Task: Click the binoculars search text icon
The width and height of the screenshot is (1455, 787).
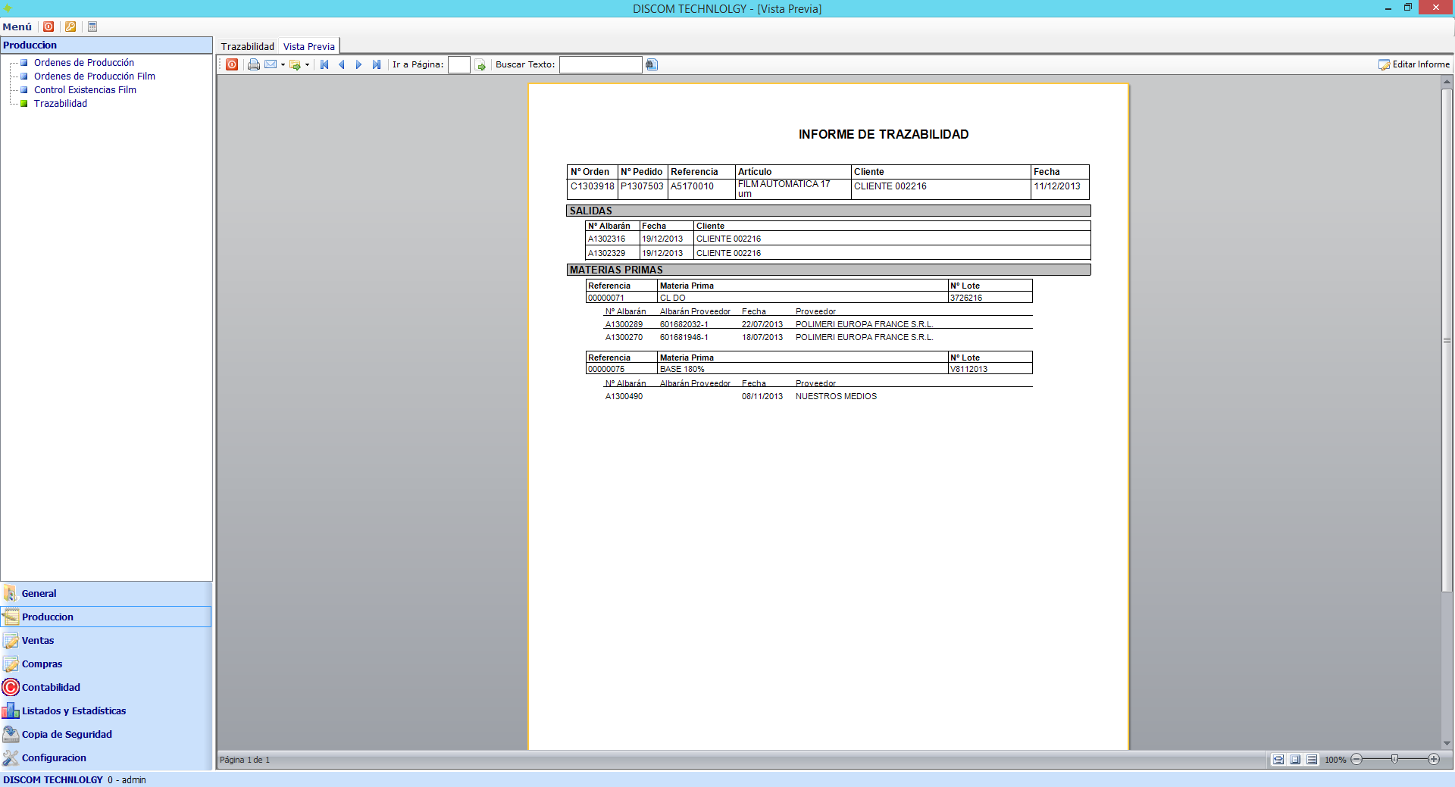Action: pyautogui.click(x=652, y=65)
